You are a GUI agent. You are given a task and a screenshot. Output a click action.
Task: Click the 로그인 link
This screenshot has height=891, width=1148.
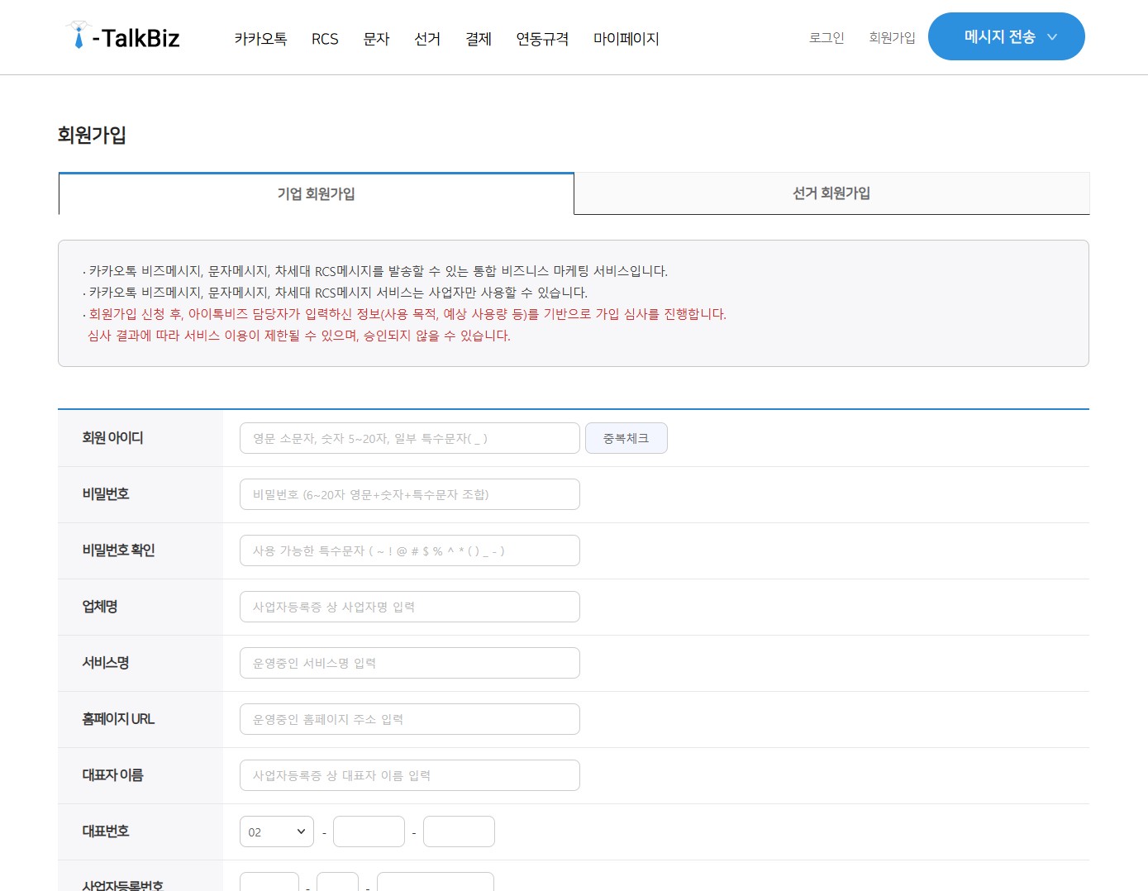[x=826, y=38]
